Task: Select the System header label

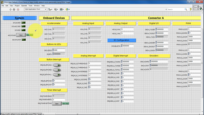Action: (x=19, y=18)
